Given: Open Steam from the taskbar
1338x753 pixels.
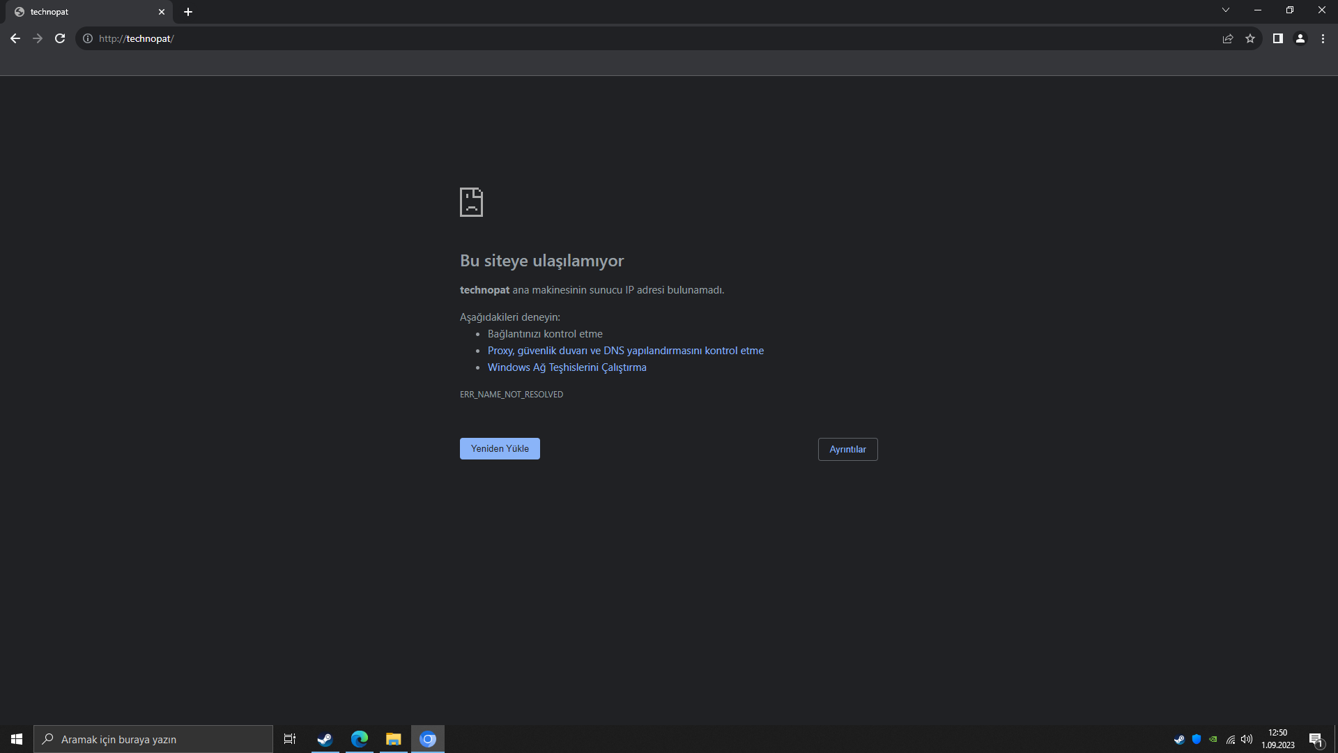Looking at the screenshot, I should click(x=325, y=739).
